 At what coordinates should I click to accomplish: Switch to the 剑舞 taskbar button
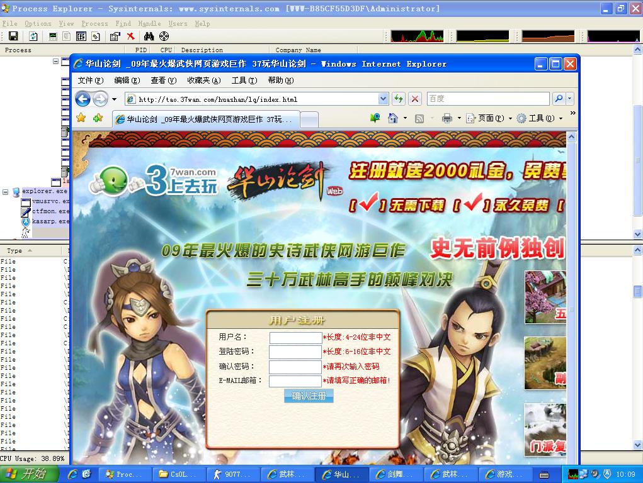click(397, 474)
